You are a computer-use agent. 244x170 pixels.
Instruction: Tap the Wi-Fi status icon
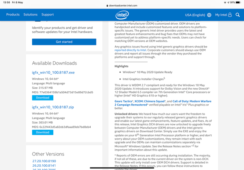225,2
